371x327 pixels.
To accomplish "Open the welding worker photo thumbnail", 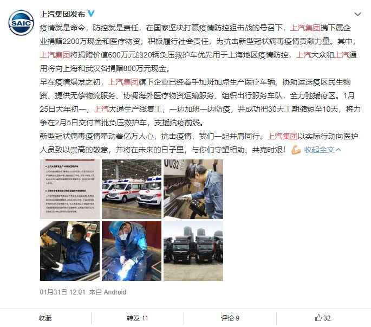I will 132,251.
